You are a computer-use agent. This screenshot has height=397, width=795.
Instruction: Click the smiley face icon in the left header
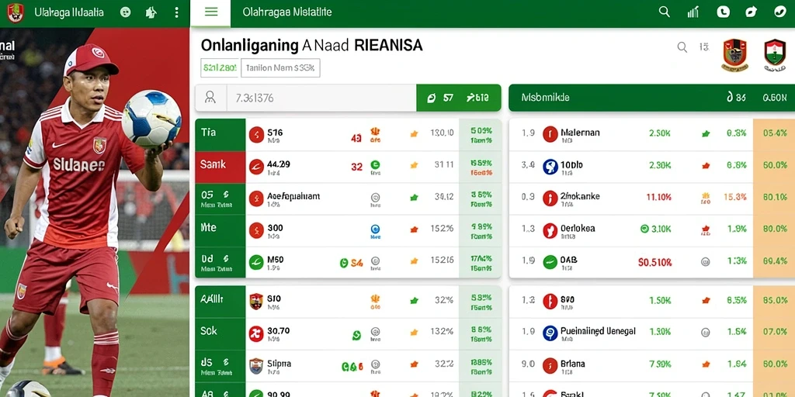coord(125,12)
